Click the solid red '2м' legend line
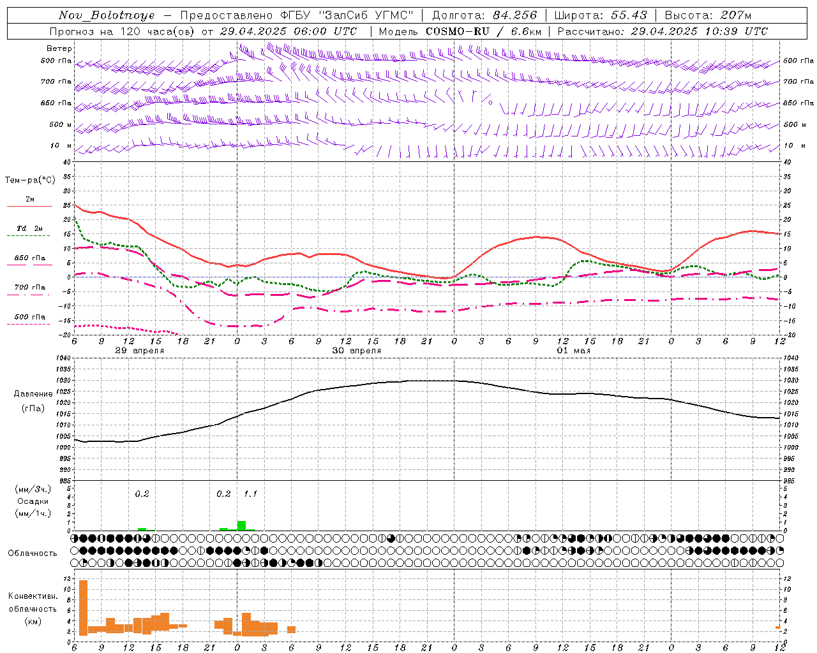The height and width of the screenshot is (653, 817). click(x=29, y=207)
